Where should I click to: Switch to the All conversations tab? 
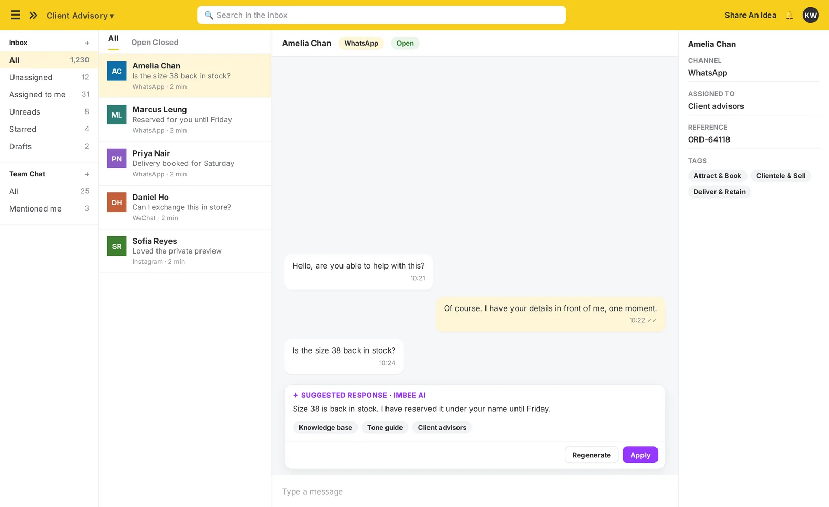point(113,39)
